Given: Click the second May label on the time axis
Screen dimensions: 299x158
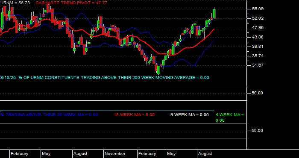Looking at the screenshot, I should 171,154.
